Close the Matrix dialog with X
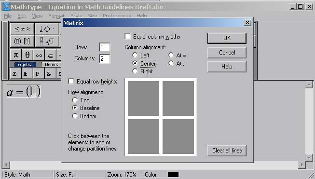This screenshot has height=179, width=315. pos(247,23)
